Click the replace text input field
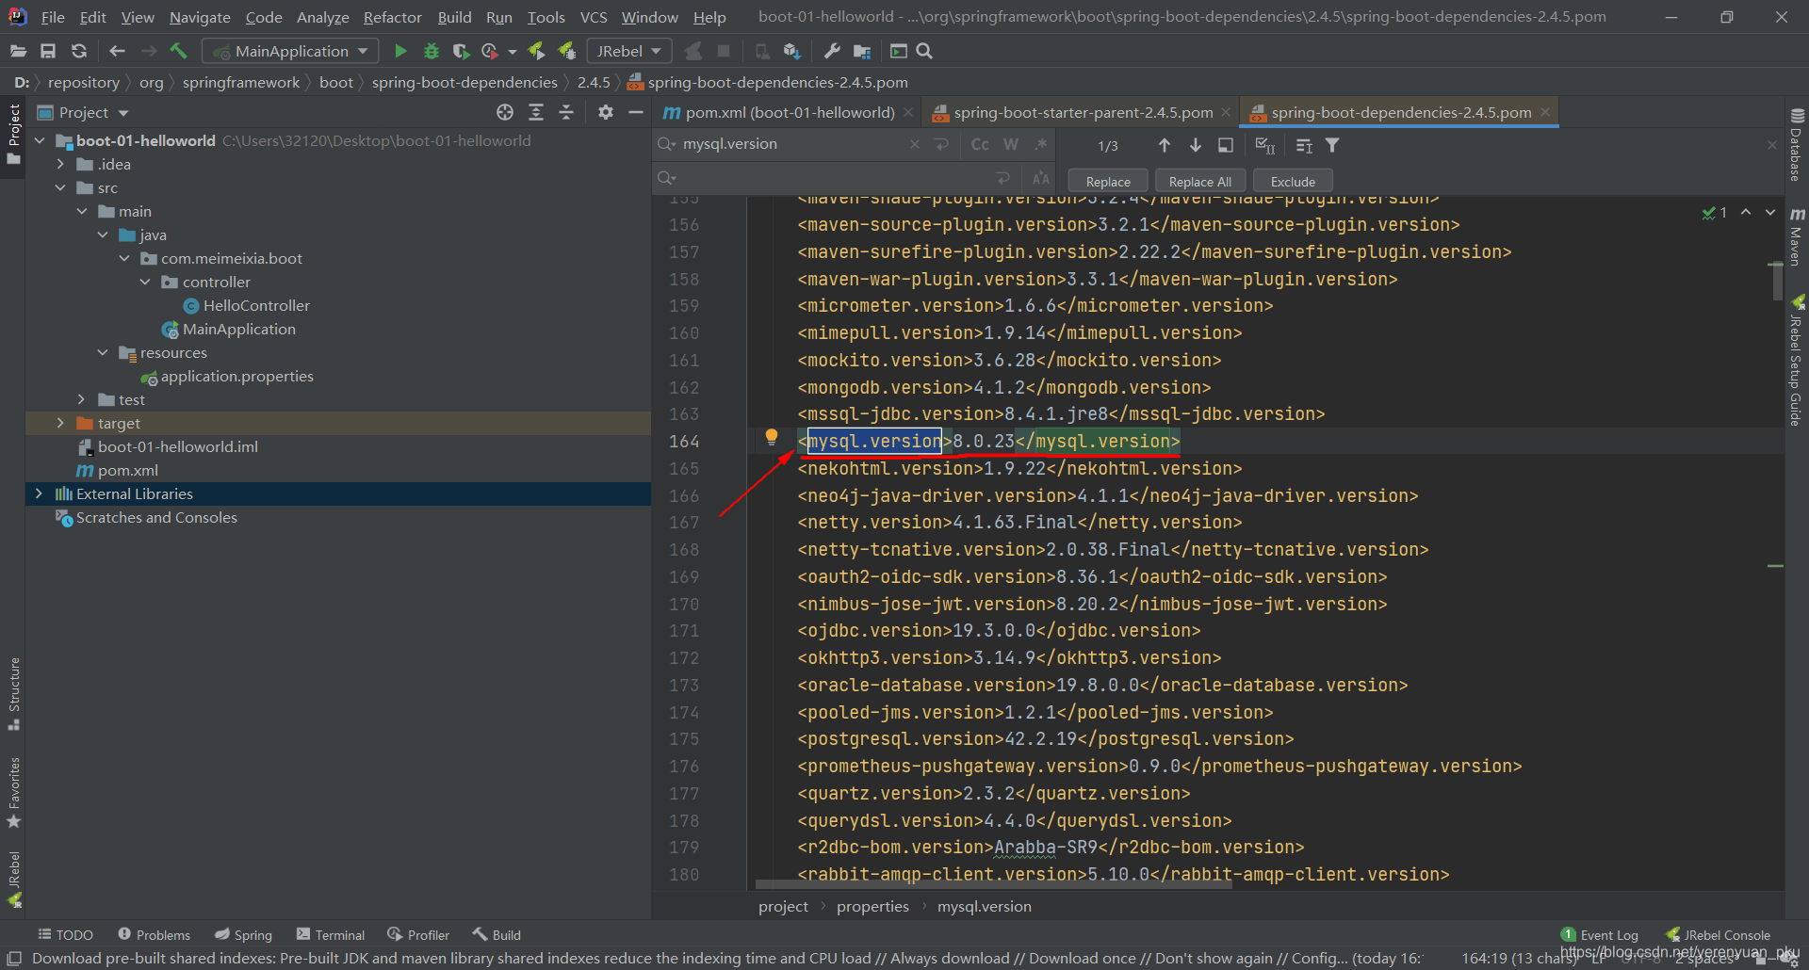1809x970 pixels. click(834, 178)
